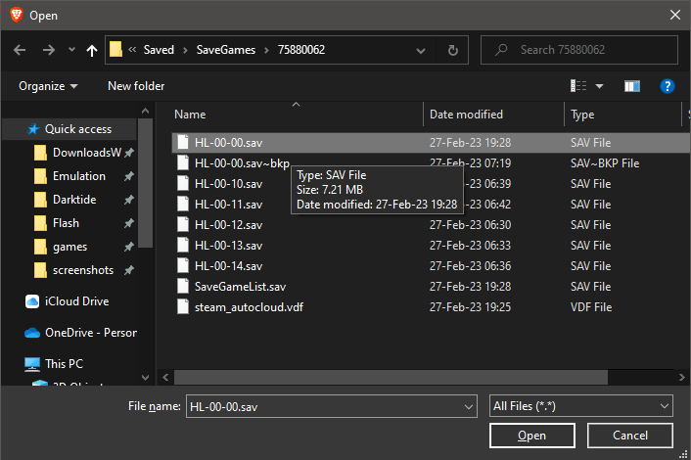Viewport: 691px width, 460px height.
Task: Click the Up one level arrow
Action: point(92,50)
